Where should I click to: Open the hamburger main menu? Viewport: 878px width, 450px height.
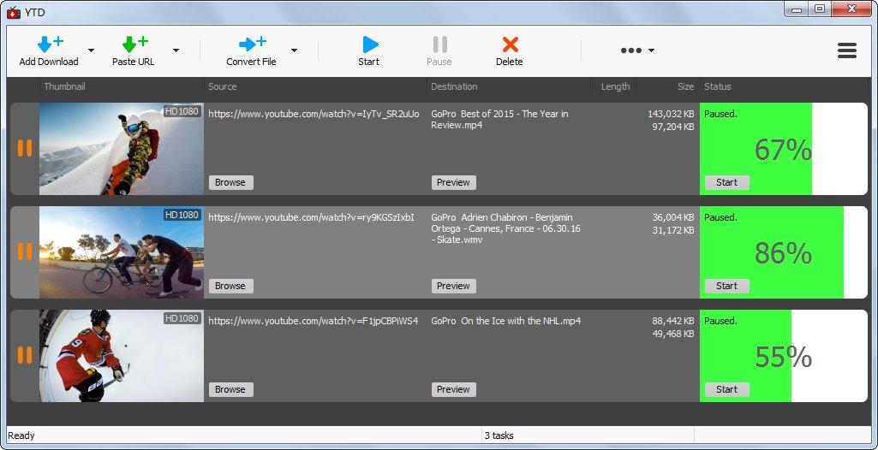(847, 50)
